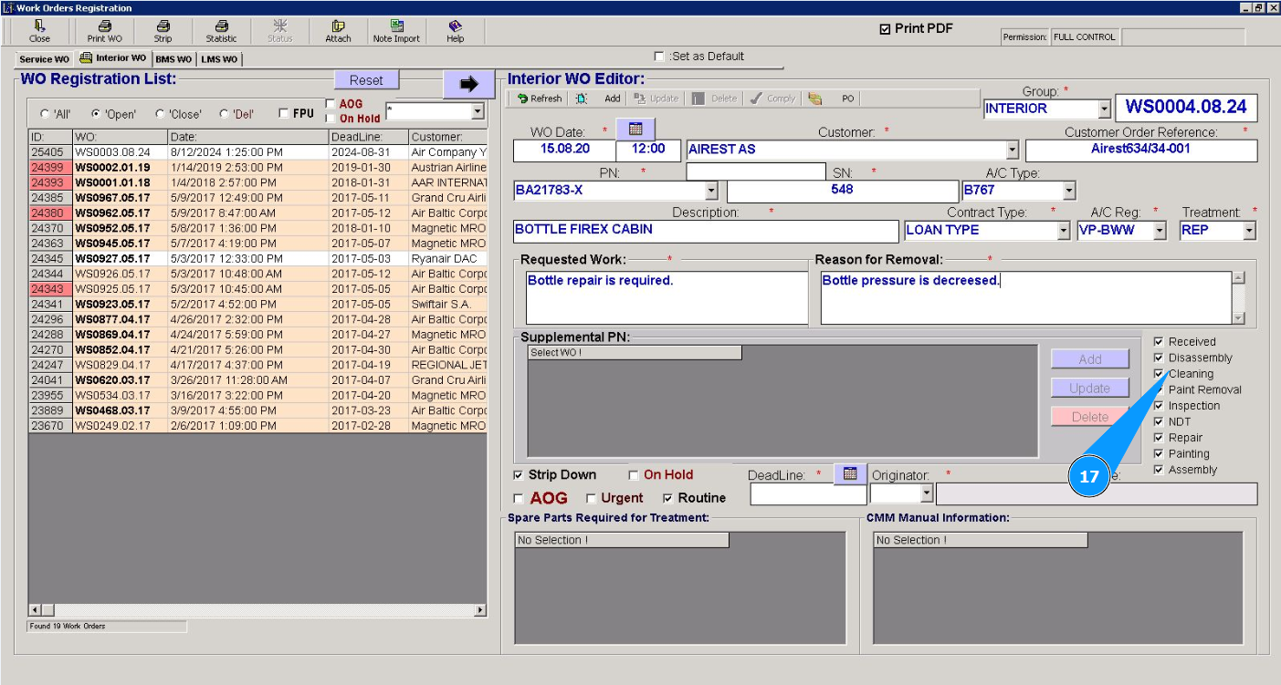Click the Customer Order Reference field

click(1140, 150)
